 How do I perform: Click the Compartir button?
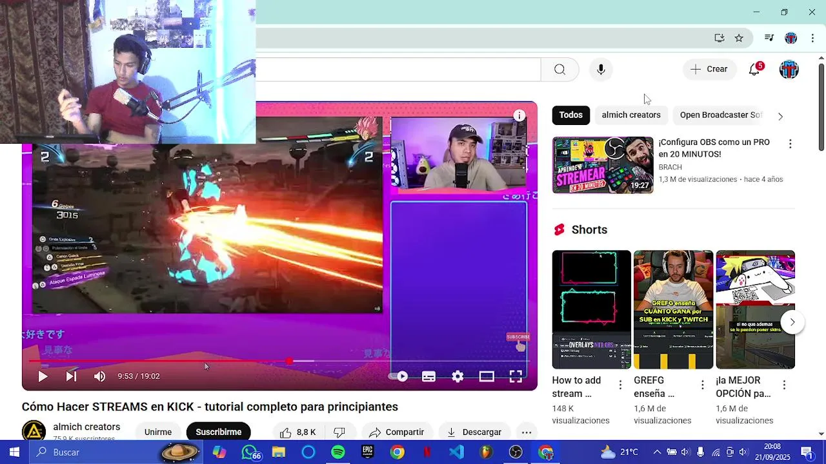(397, 432)
